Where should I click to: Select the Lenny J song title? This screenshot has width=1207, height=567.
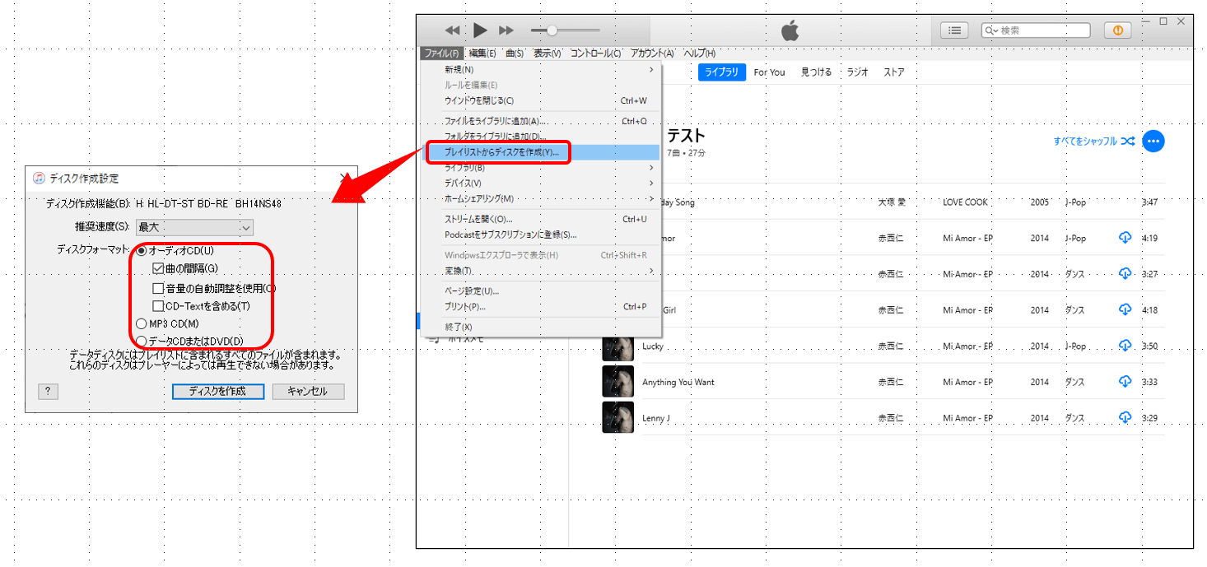tap(656, 418)
